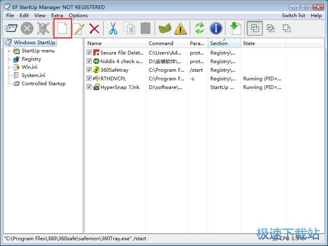Uncheck the 360Safetray entry
This screenshot has width=328, height=246.
89,69
